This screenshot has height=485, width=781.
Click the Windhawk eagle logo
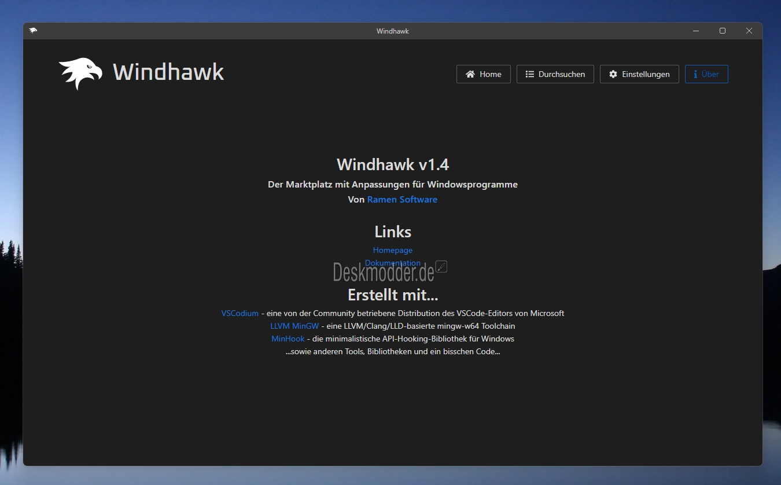(80, 74)
